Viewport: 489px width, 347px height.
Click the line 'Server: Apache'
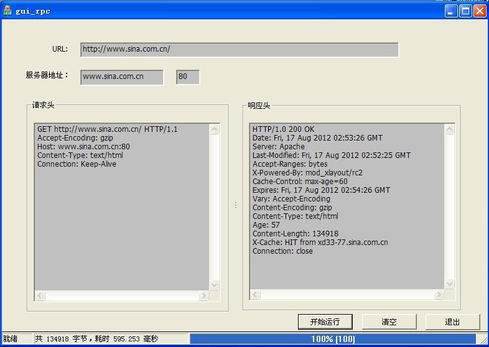(x=279, y=147)
